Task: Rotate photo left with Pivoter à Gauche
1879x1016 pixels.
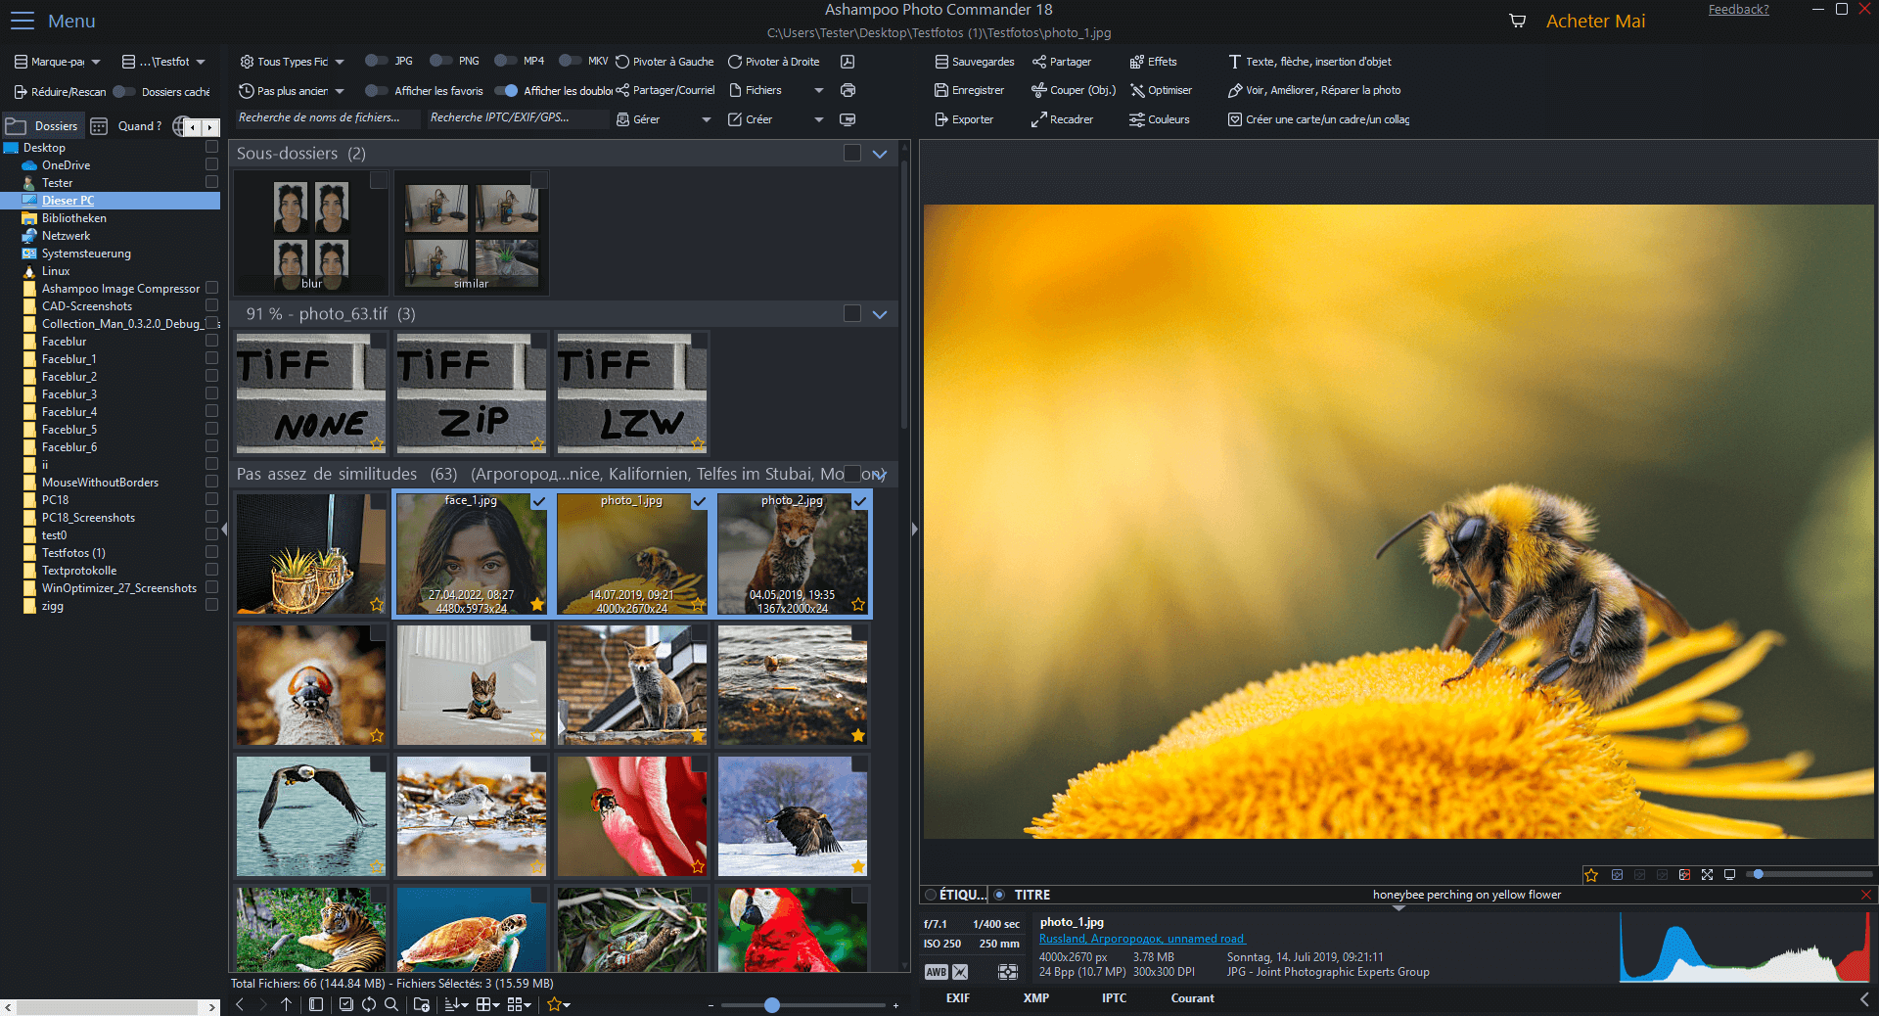Action: pos(665,62)
